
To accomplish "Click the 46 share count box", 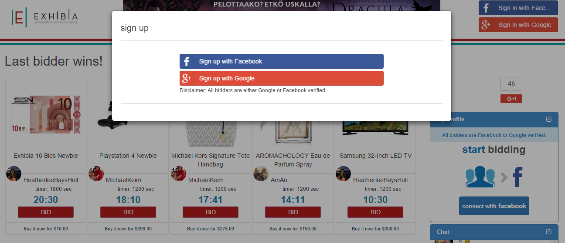I will [511, 84].
